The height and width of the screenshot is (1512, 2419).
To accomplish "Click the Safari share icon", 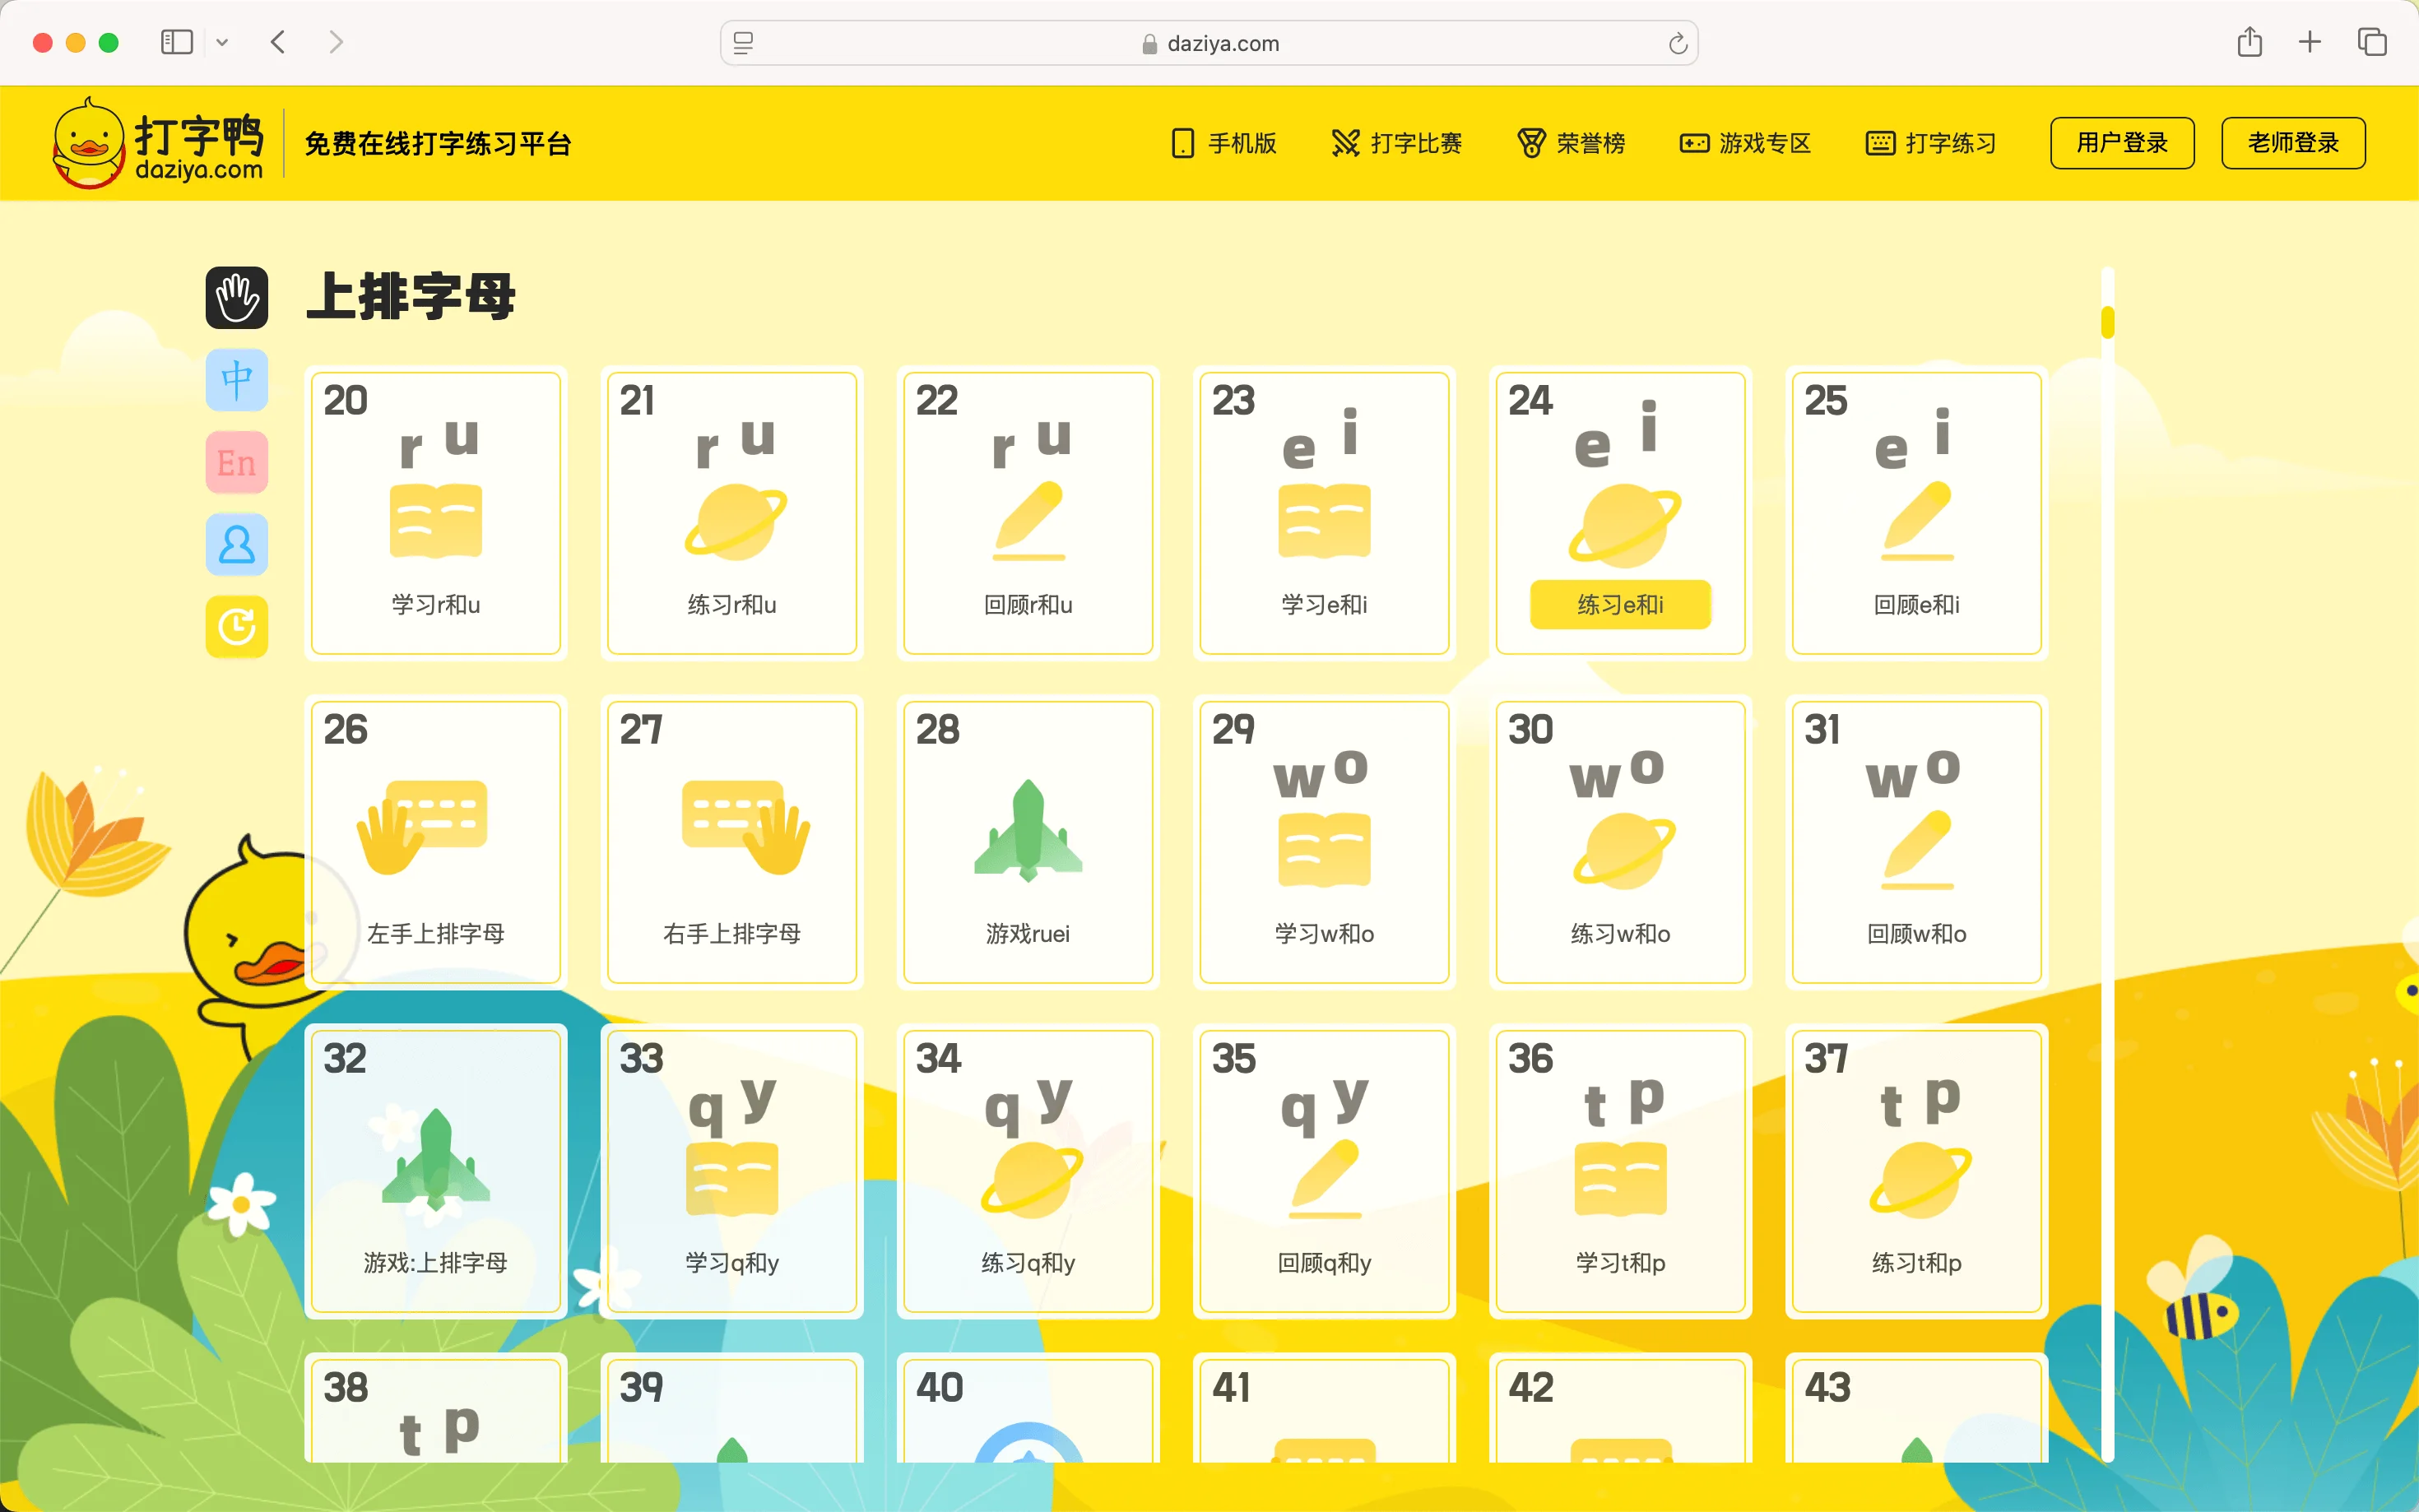I will point(2249,42).
